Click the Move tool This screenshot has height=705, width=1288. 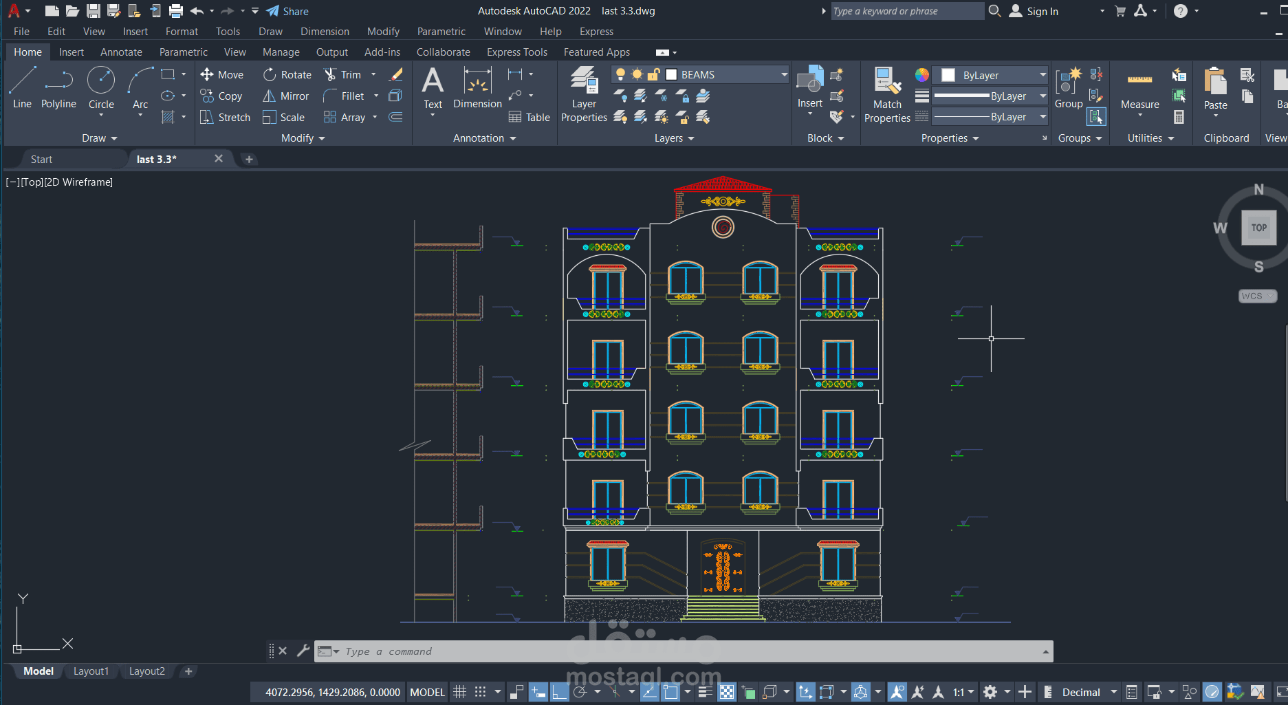(221, 74)
